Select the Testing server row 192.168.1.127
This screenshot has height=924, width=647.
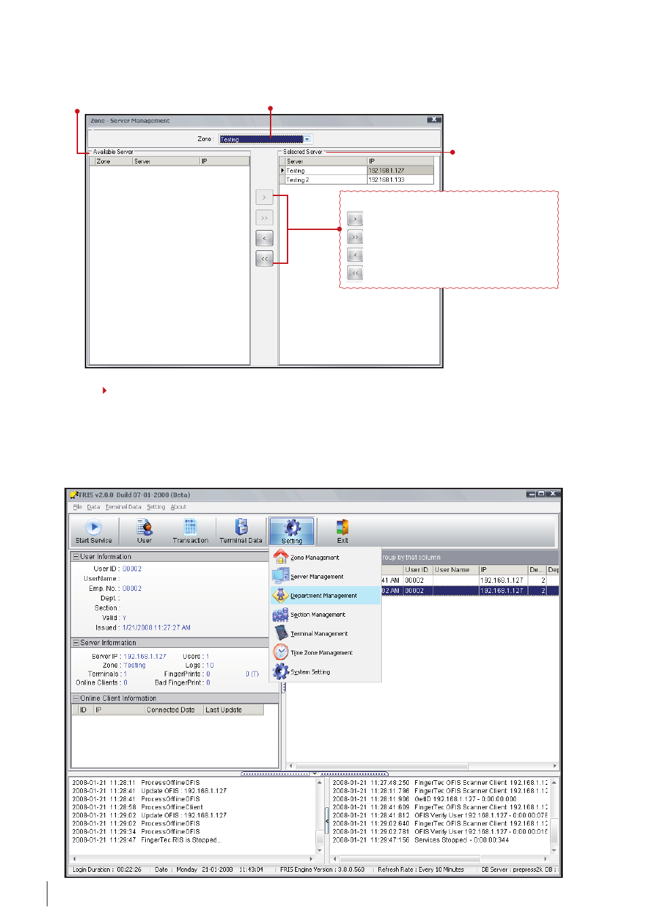[x=357, y=170]
